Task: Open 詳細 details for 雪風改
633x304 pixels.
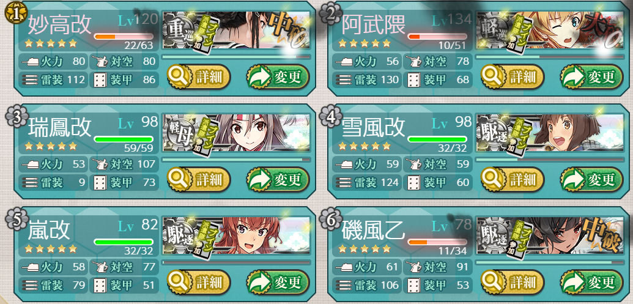Action: point(513,180)
